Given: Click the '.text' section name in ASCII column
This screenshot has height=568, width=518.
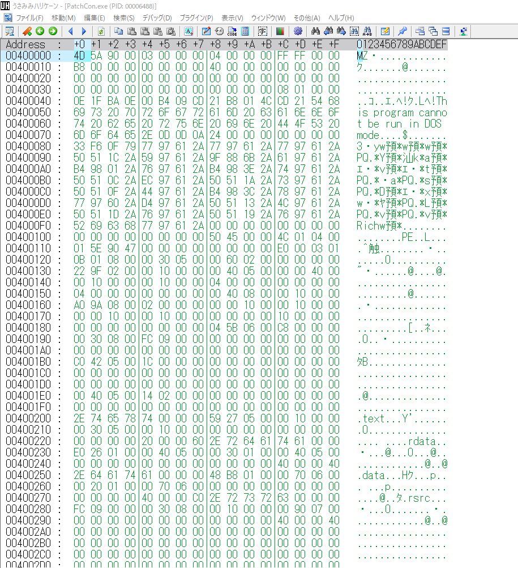Looking at the screenshot, I should point(371,418).
